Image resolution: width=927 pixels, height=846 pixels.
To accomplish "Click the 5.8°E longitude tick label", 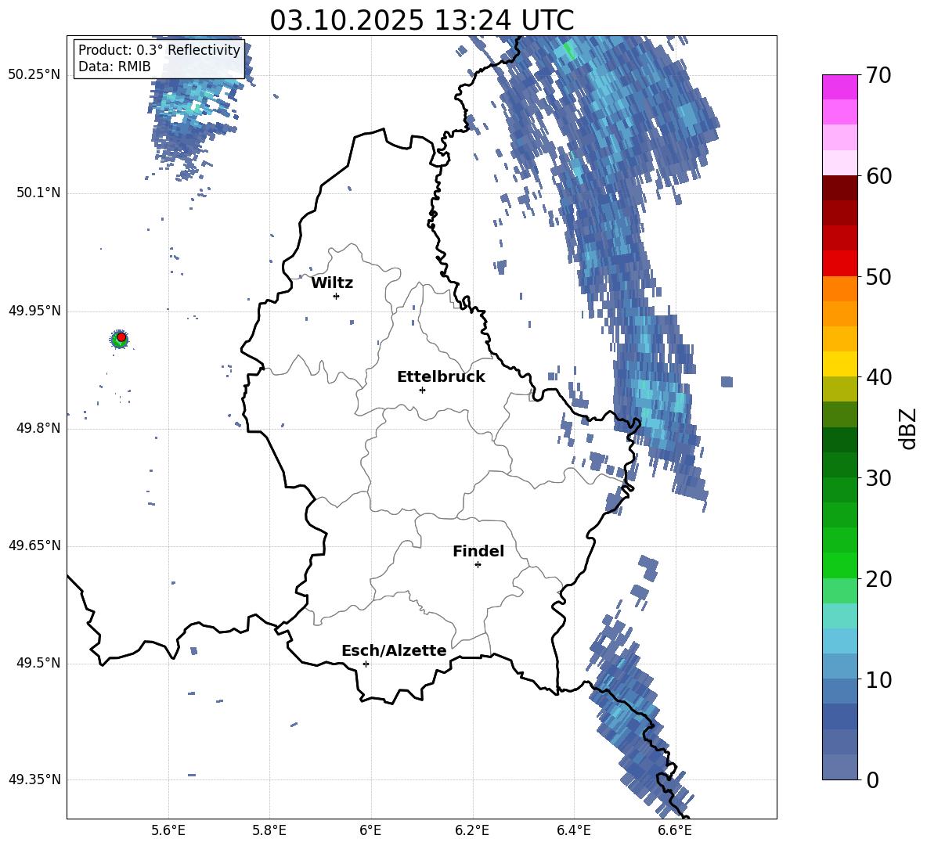I will pyautogui.click(x=269, y=830).
